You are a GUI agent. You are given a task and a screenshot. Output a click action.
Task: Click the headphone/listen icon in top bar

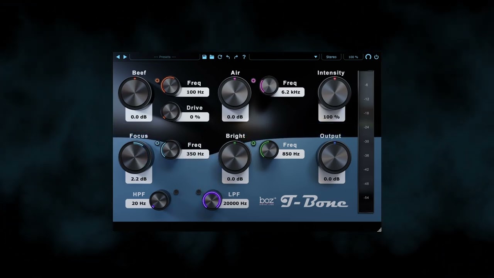pos(368,57)
